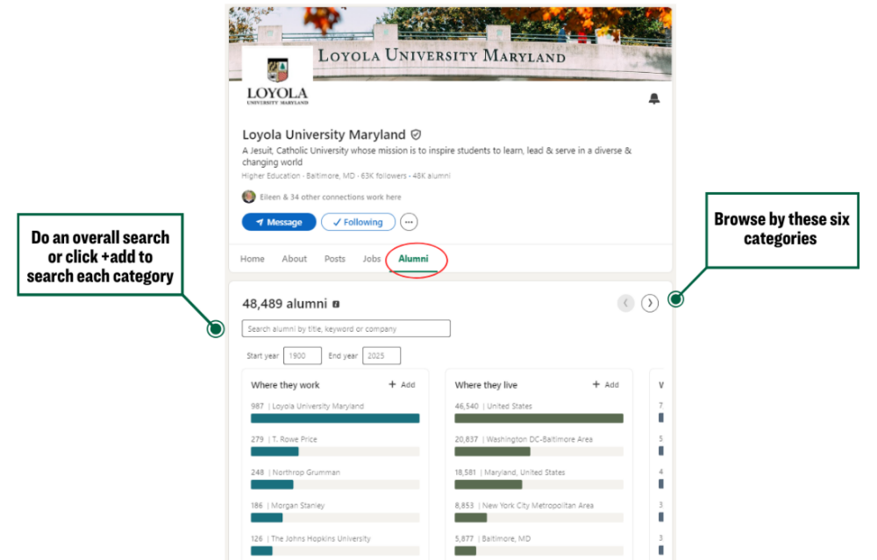The height and width of the screenshot is (560, 877).
Task: Filter by New York City Metropolitan Area
Action: [x=538, y=512]
